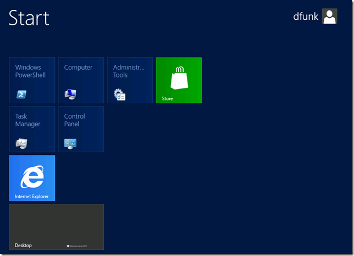Click the dark Desktop tile preview area
Viewport: 354px width, 256px height.
tap(56, 222)
